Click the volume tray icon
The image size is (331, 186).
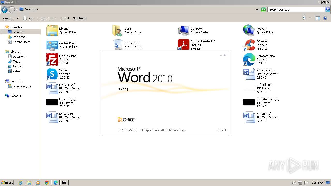pos(294,183)
